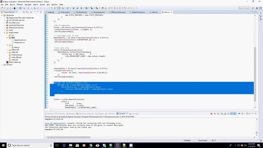
Task: Switch to Data Source Explorer tab
Action: pos(86,114)
